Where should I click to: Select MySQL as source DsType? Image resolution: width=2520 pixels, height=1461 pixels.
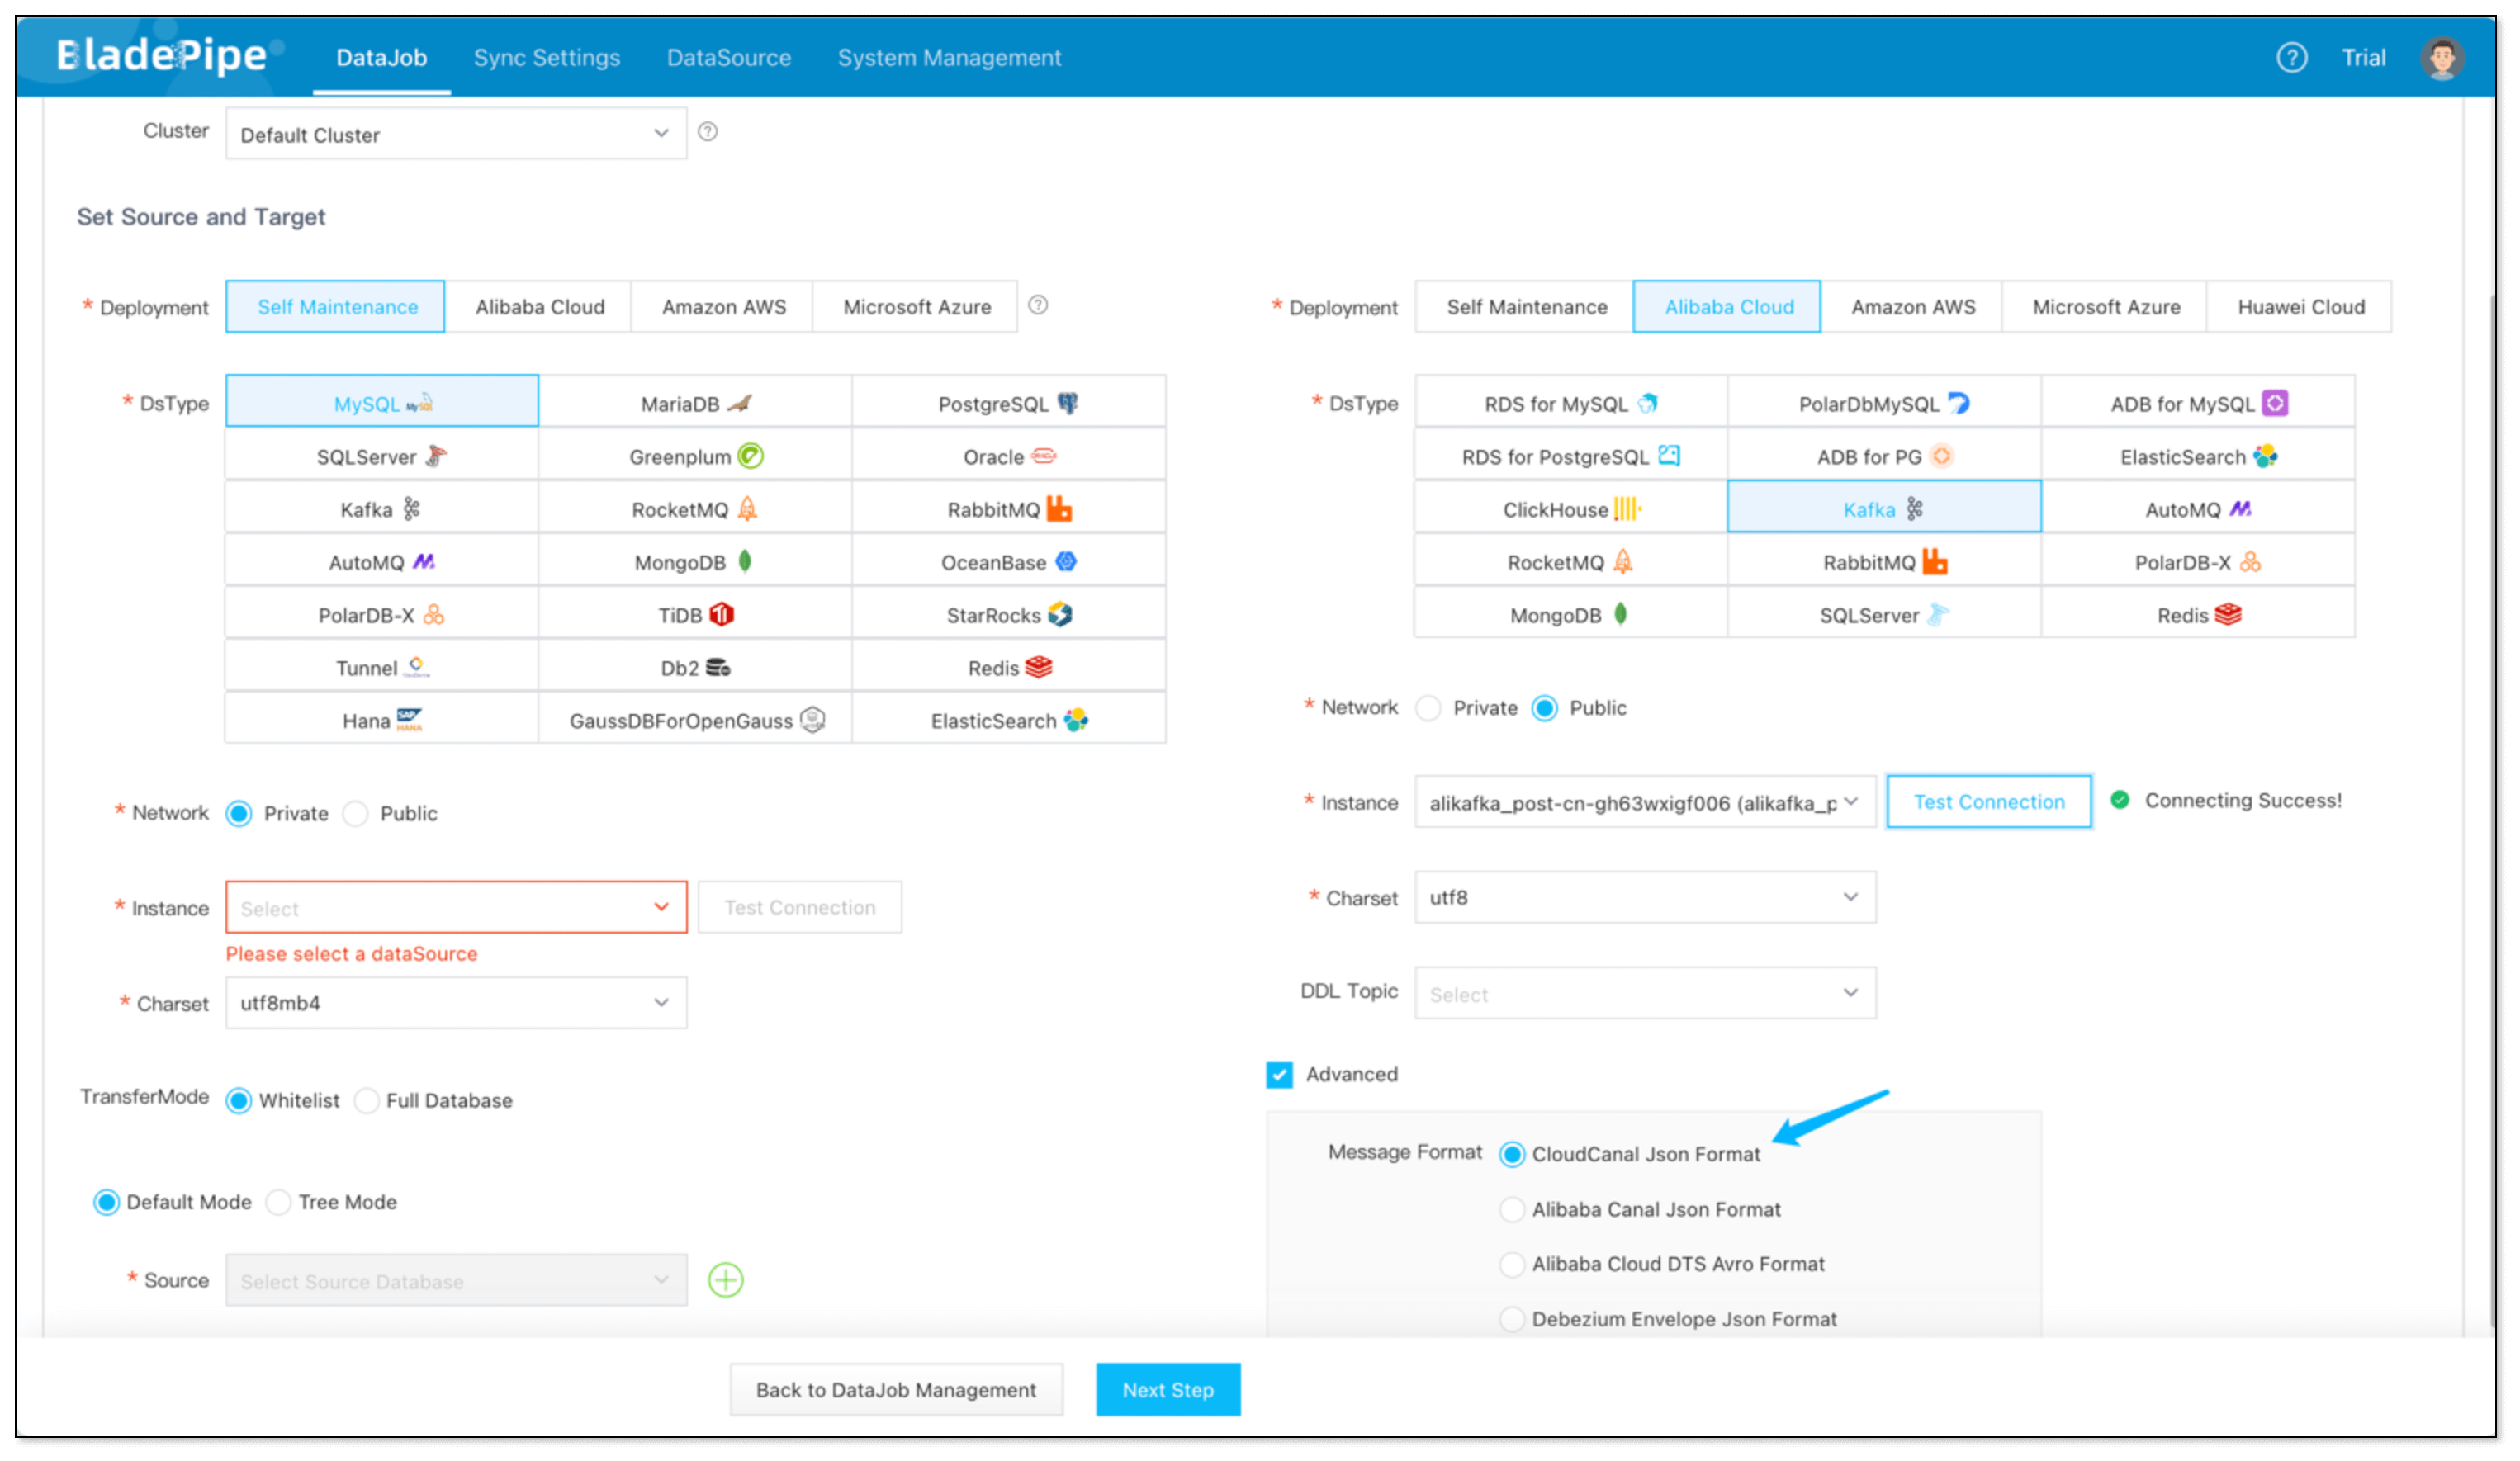coord(382,402)
